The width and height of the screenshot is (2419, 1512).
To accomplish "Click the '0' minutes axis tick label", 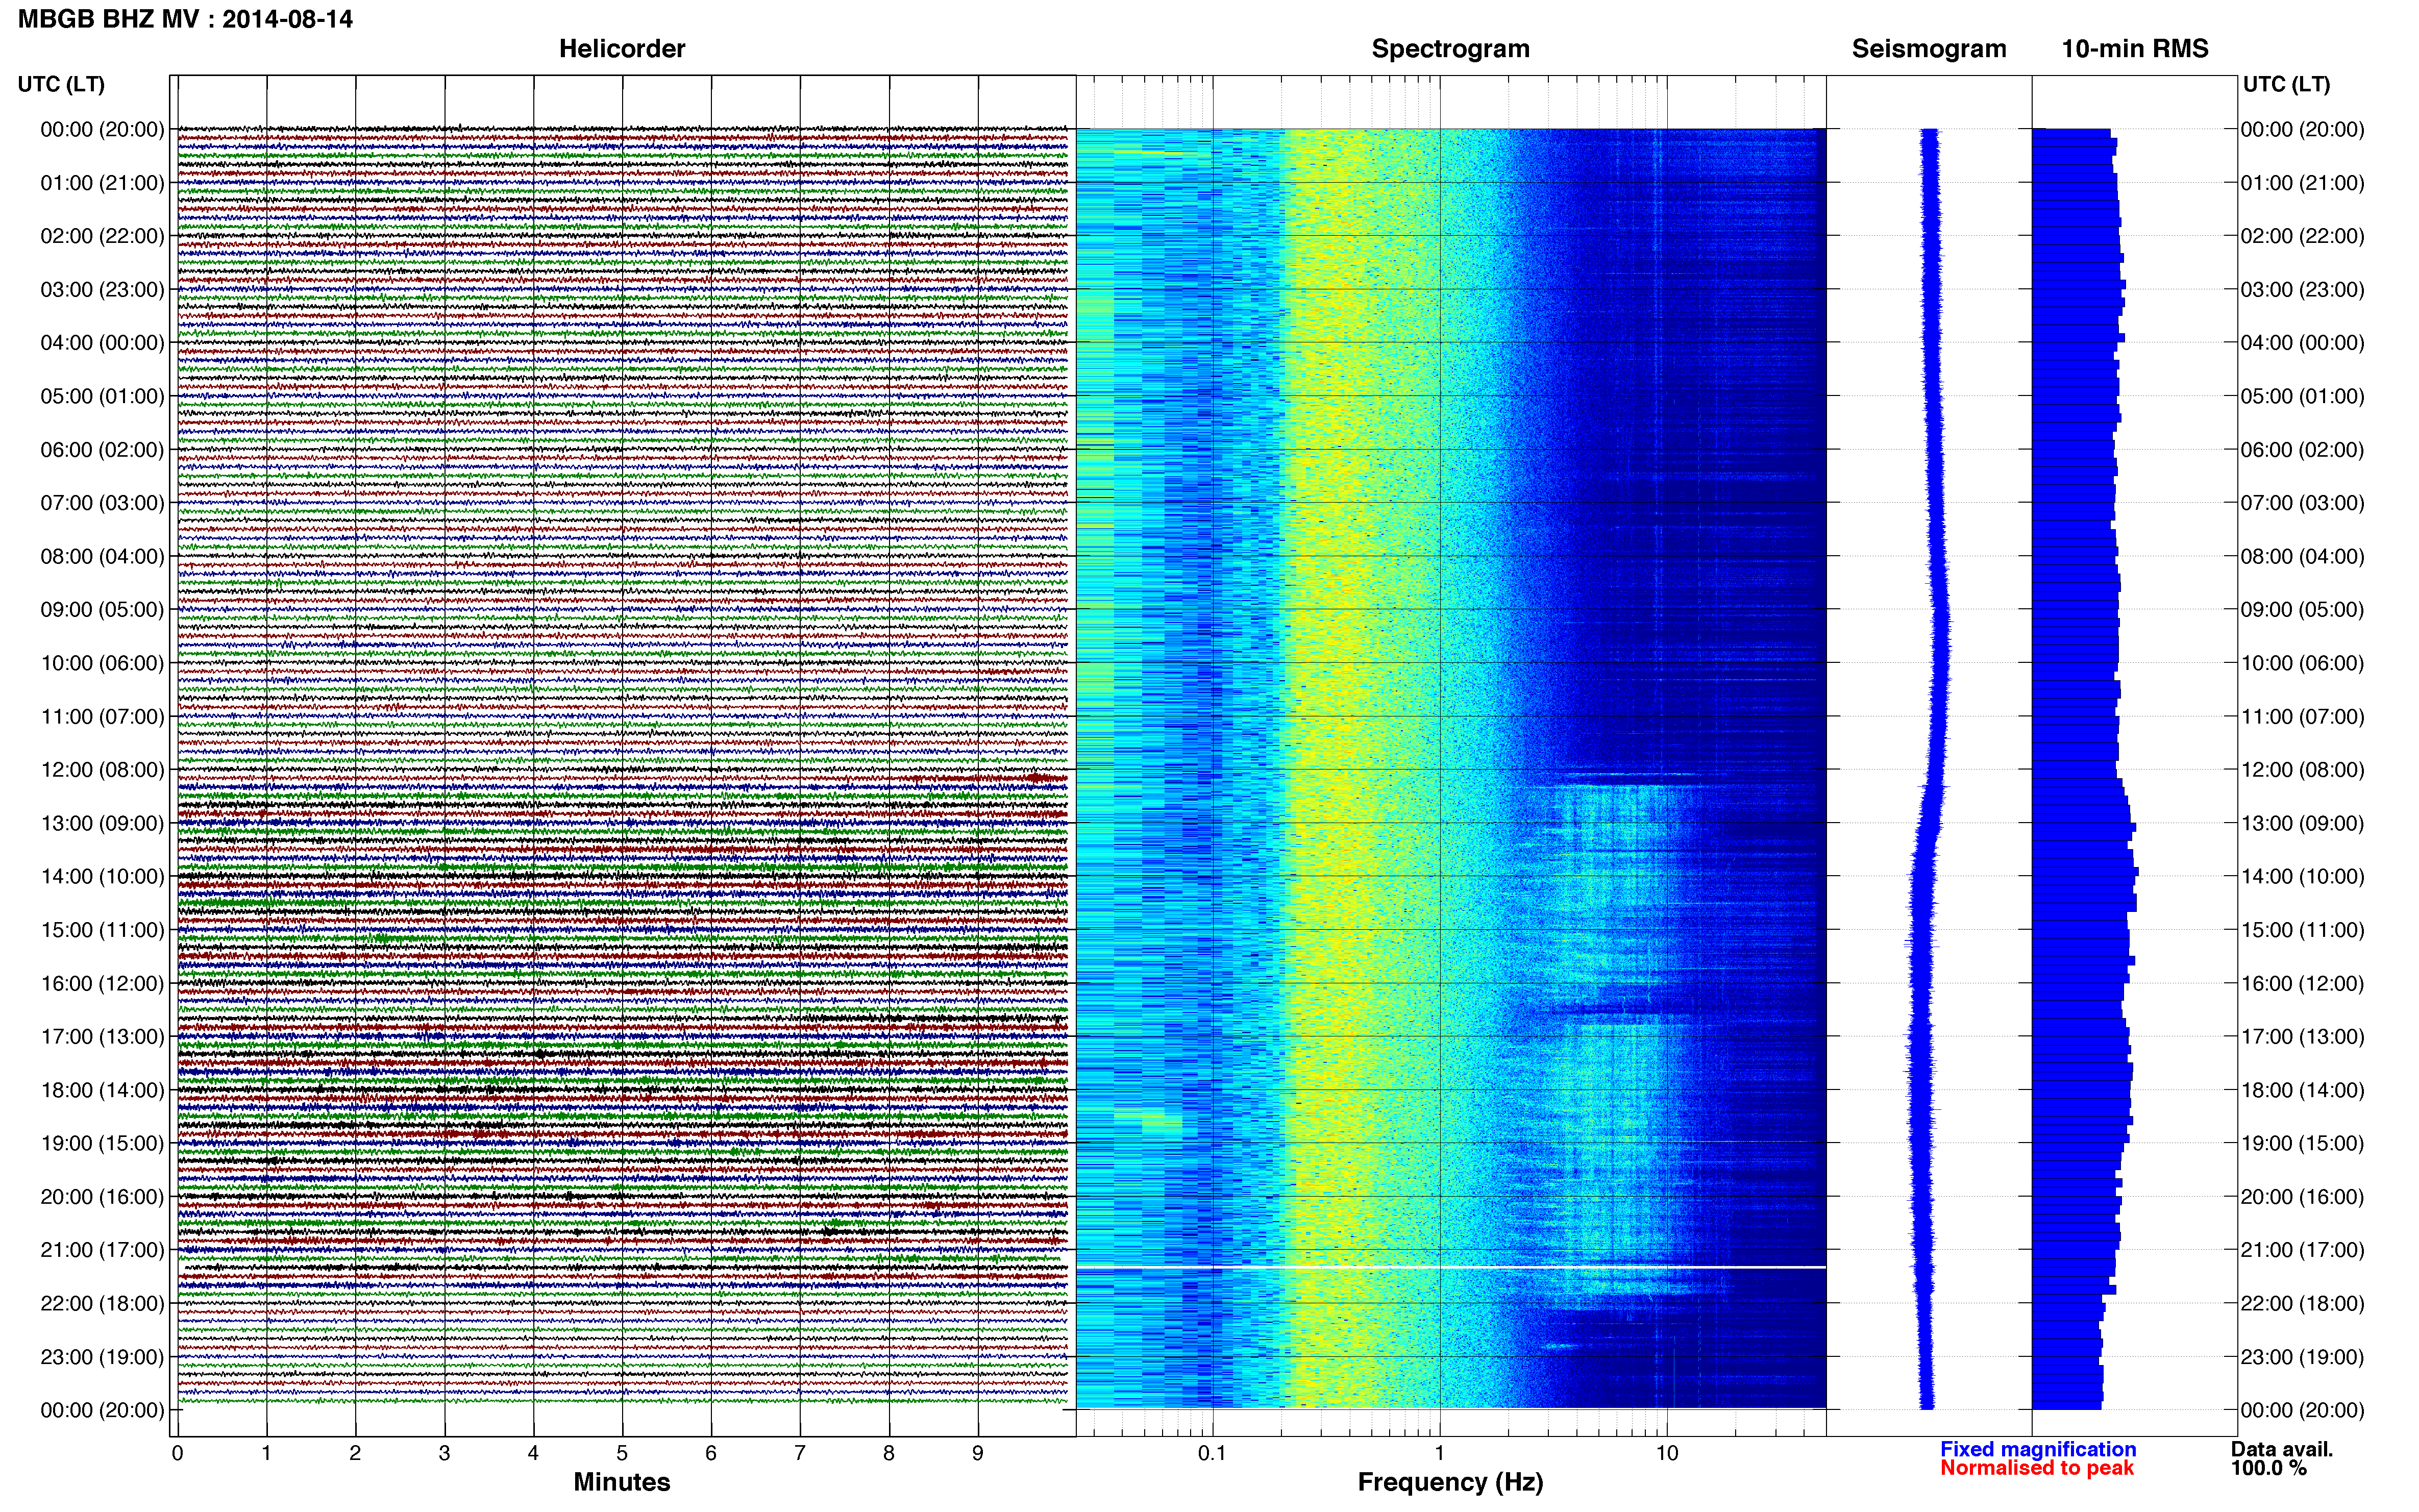I will [x=177, y=1453].
